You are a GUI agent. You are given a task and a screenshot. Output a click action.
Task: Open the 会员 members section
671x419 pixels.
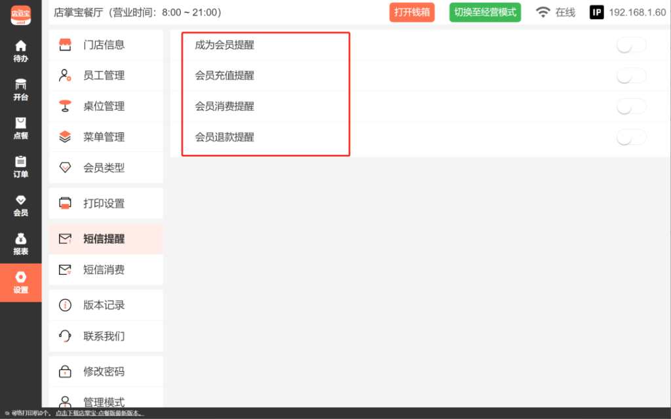pyautogui.click(x=20, y=206)
